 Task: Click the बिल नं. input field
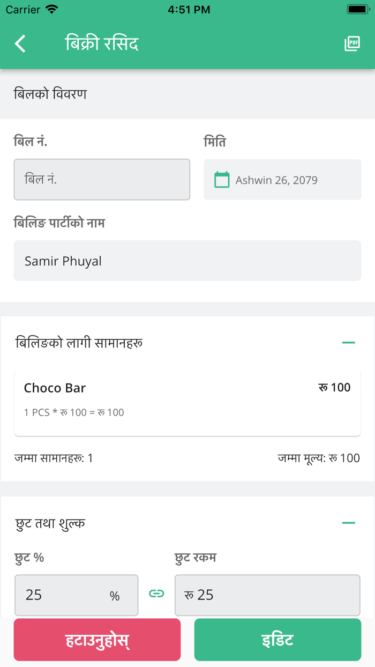coord(102,180)
